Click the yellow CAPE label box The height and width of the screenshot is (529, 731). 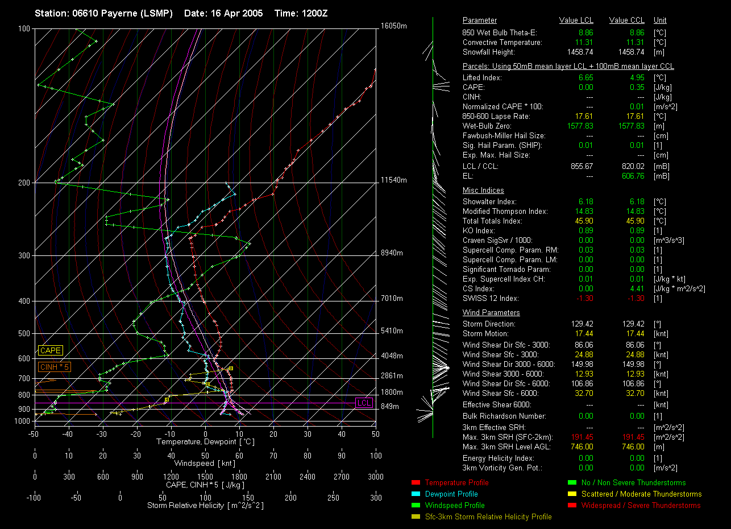tap(50, 351)
